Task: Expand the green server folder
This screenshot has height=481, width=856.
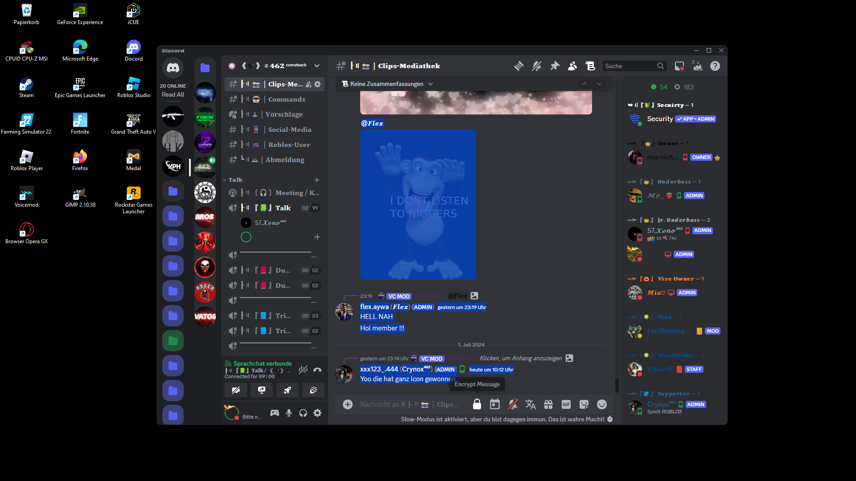Action: click(x=173, y=341)
